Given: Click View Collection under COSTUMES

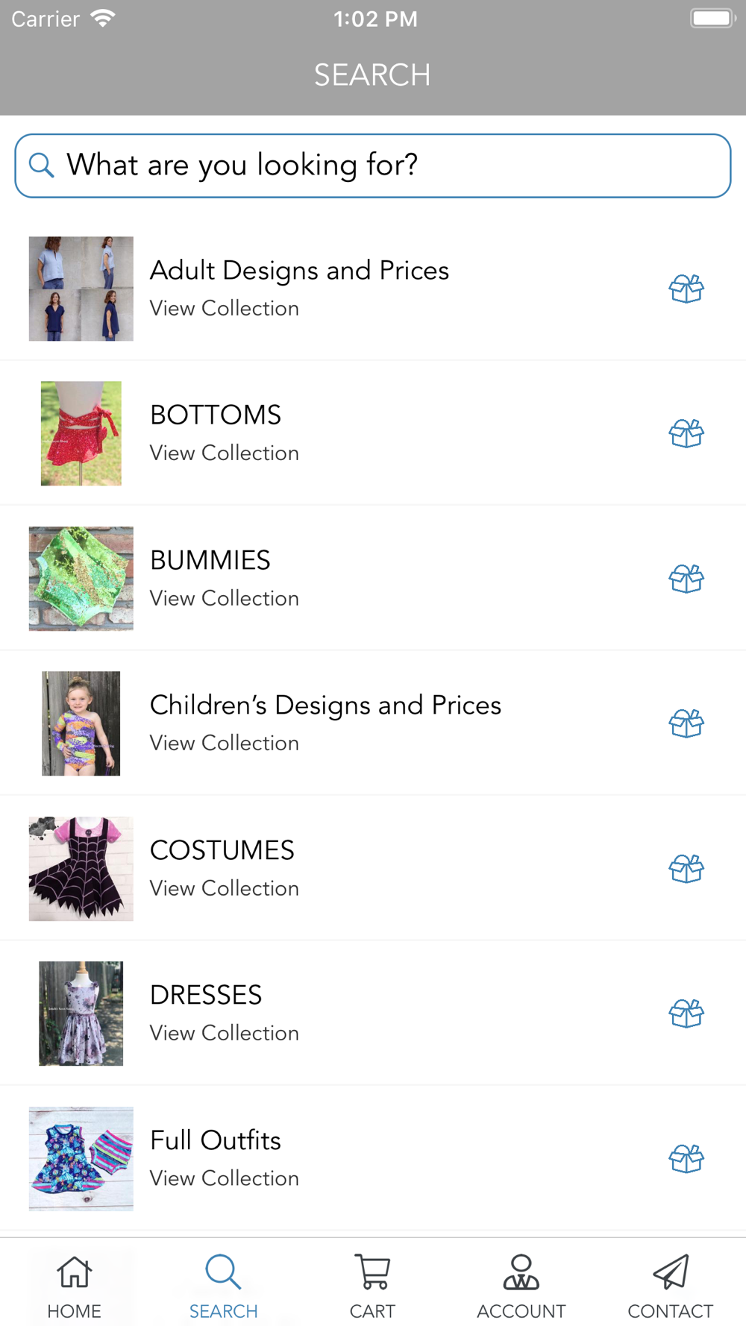Looking at the screenshot, I should (225, 888).
